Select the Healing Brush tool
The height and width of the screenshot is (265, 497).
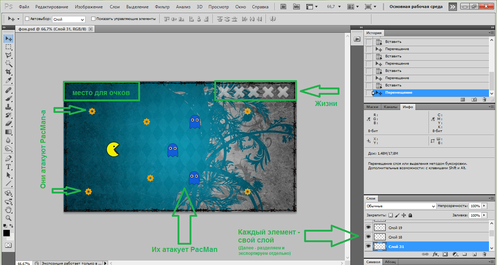click(x=8, y=90)
